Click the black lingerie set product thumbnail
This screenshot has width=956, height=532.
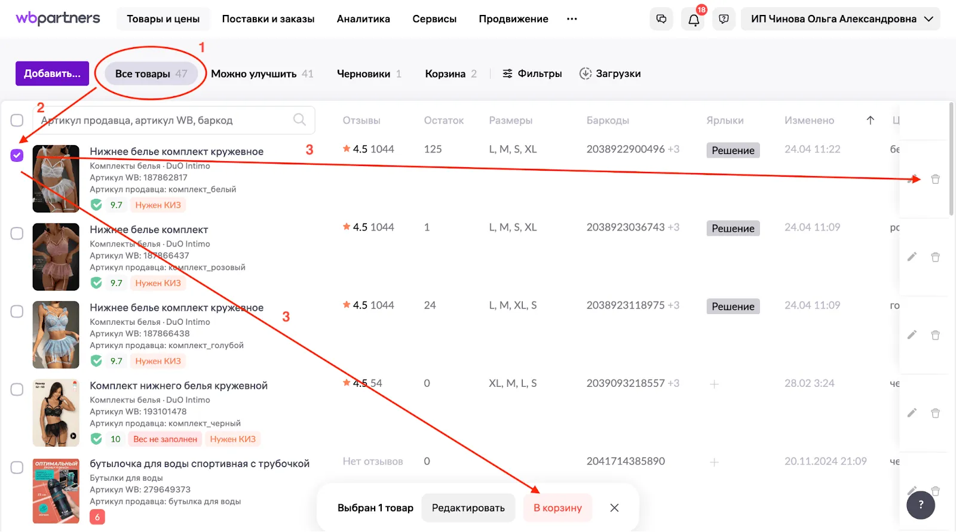pos(56,413)
